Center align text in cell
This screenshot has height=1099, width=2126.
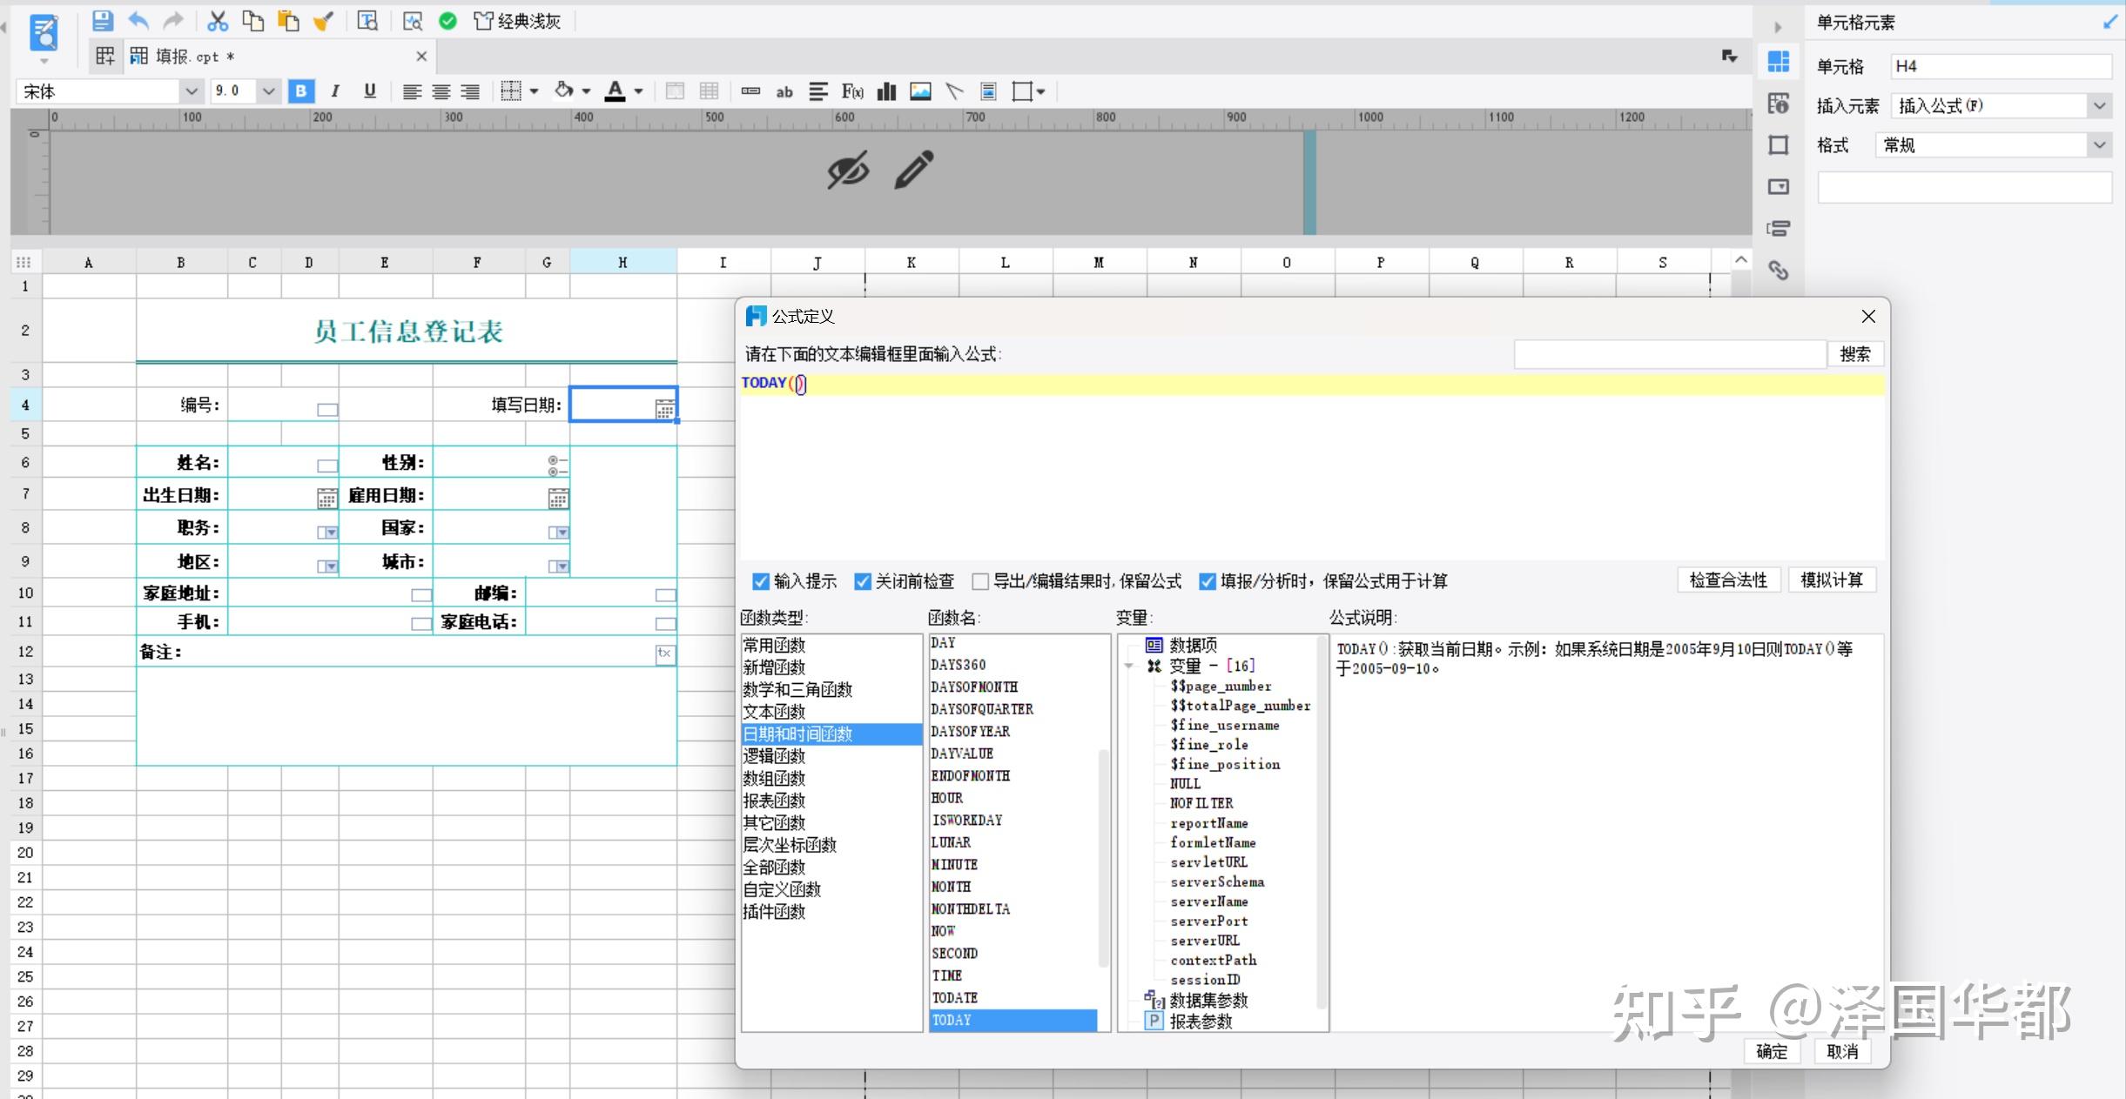[x=441, y=91]
